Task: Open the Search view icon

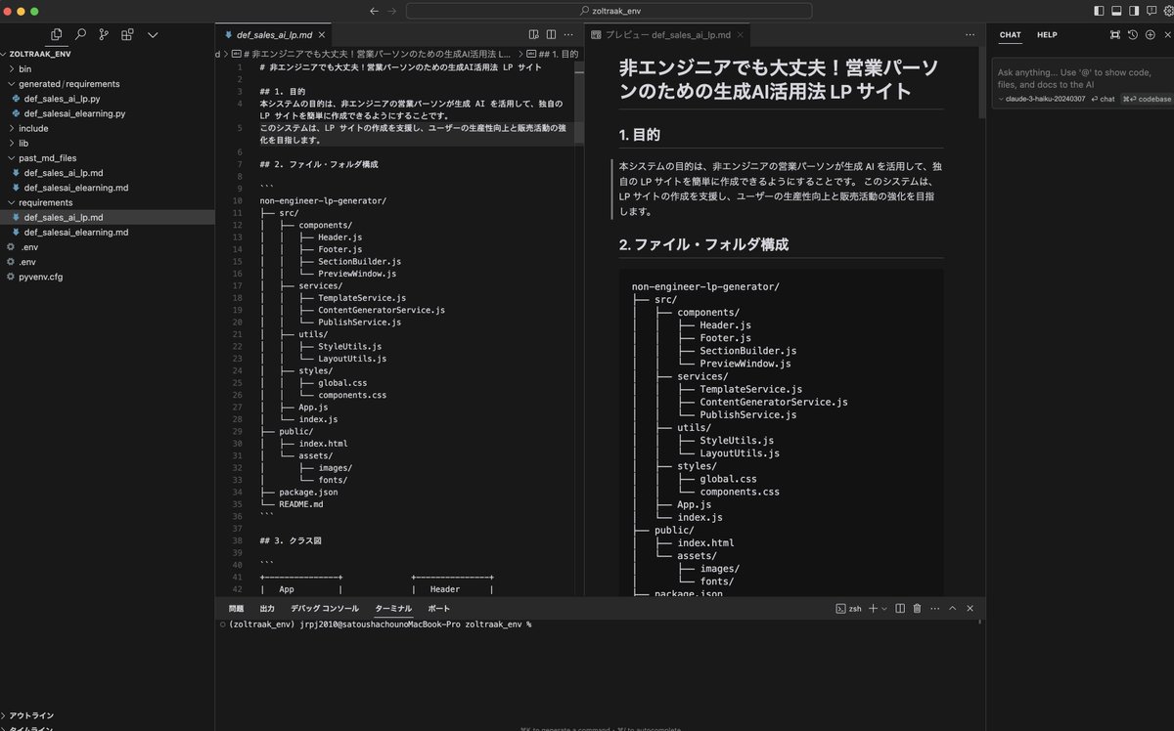Action: (x=80, y=34)
